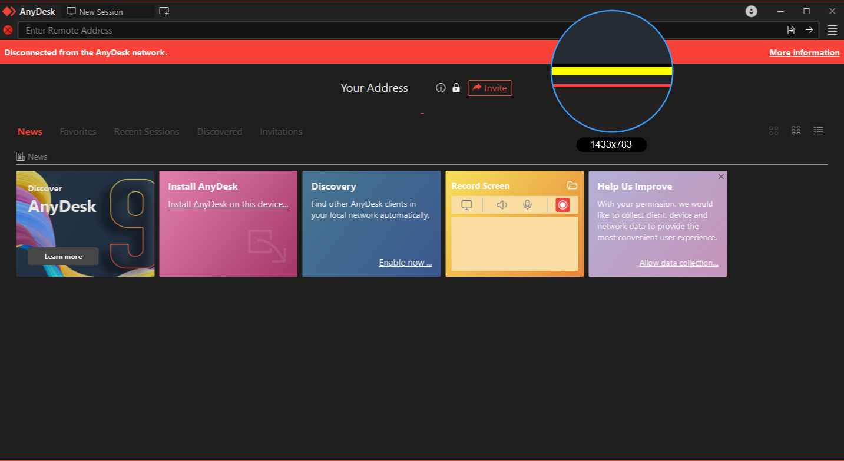Open the Favorites tab
The image size is (844, 461).
pyautogui.click(x=78, y=132)
